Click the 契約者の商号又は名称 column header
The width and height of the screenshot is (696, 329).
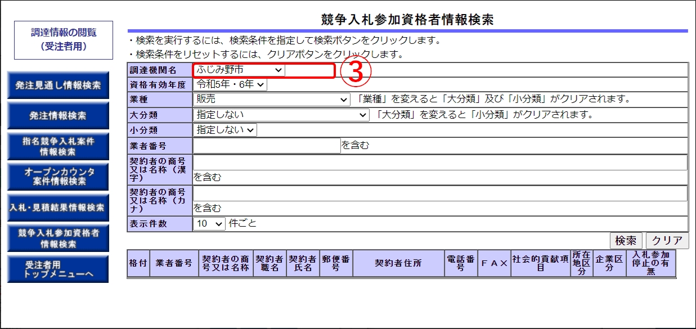pos(225,263)
